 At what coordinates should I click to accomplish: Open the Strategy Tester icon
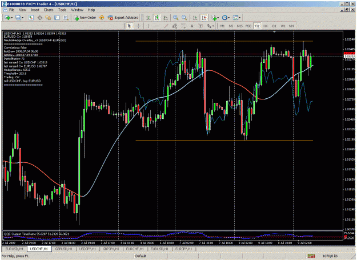point(66,18)
